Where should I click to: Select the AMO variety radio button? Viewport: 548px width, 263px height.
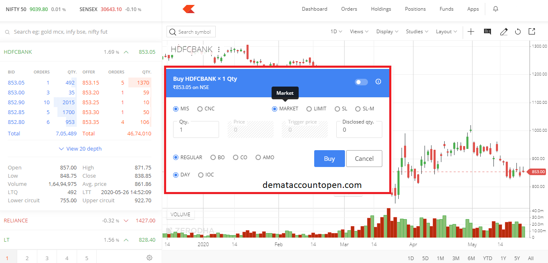coord(258,157)
